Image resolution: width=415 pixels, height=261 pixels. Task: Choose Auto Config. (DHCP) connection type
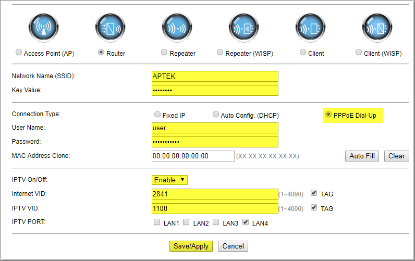tap(216, 115)
